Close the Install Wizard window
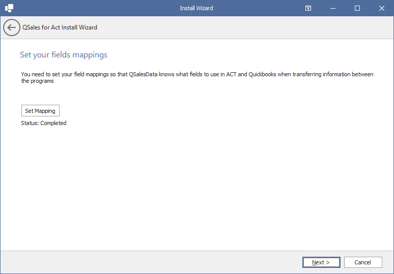The width and height of the screenshot is (394, 274). click(381, 8)
